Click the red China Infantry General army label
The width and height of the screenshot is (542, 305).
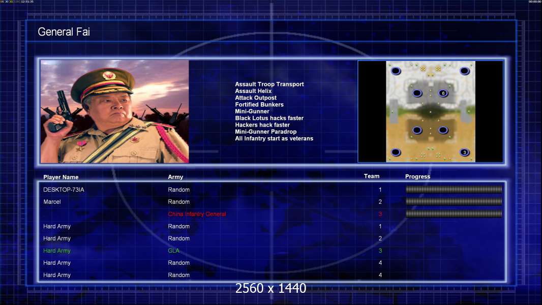(x=197, y=214)
